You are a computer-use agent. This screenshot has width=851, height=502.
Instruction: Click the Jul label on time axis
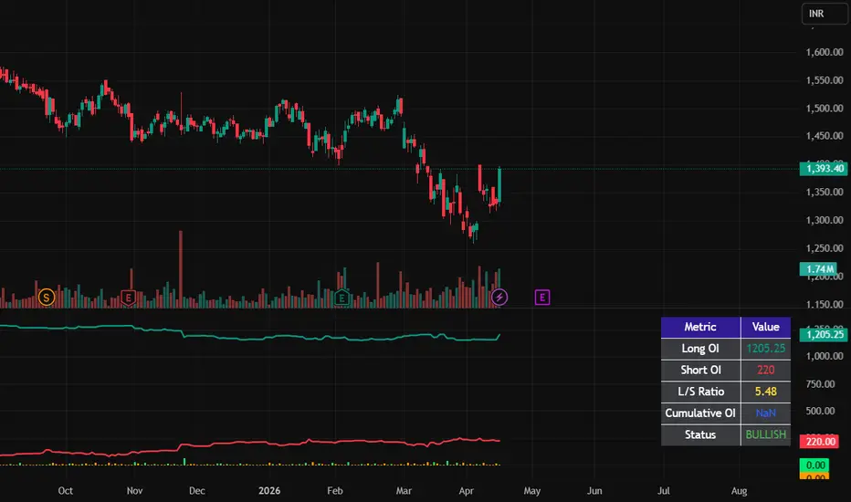[x=663, y=491]
